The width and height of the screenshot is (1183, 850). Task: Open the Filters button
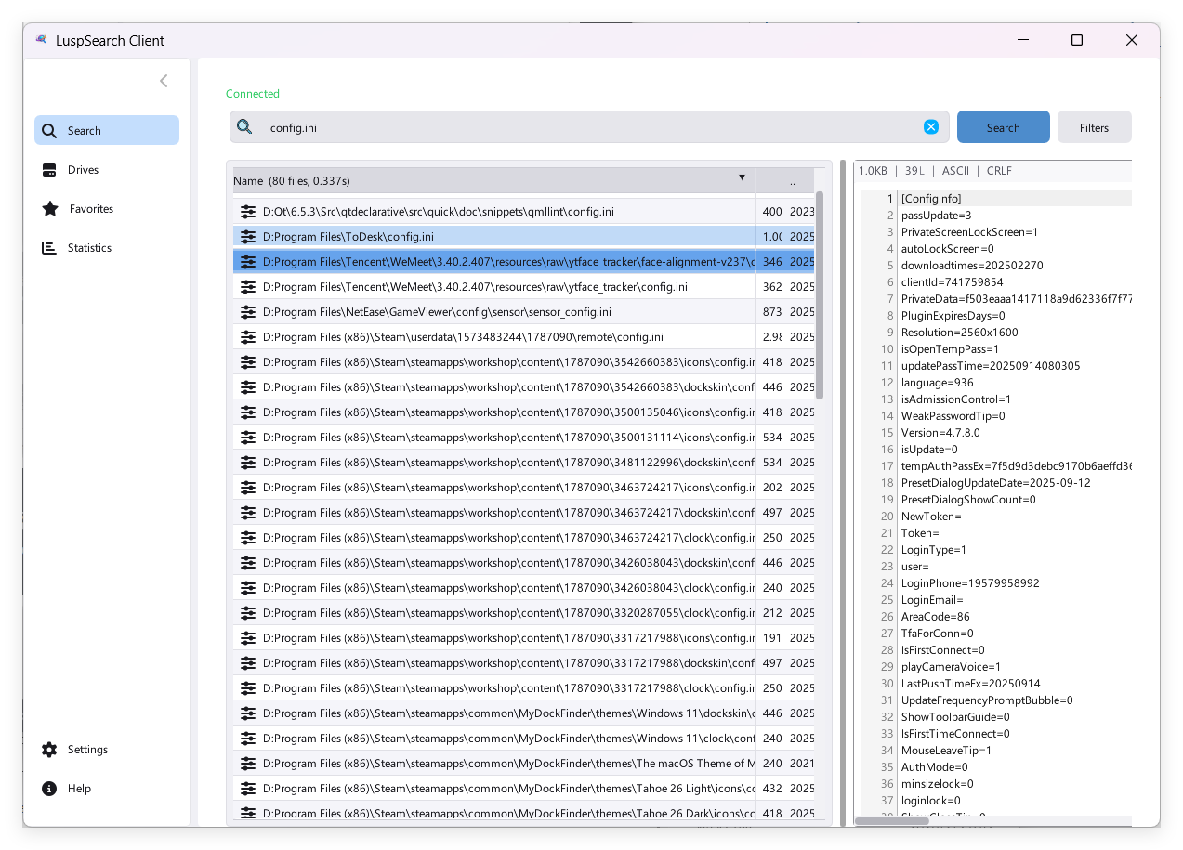(1094, 127)
